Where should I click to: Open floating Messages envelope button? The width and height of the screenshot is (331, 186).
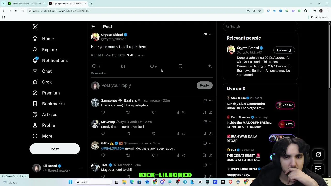[x=318, y=169]
